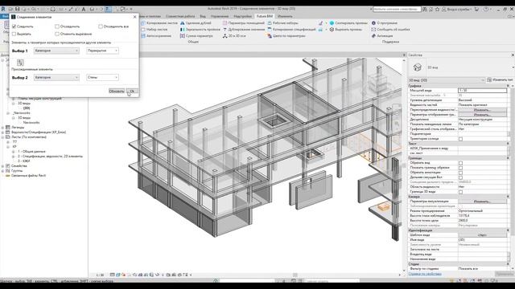Click the Цвета по параметрам tool

(x=286, y=36)
